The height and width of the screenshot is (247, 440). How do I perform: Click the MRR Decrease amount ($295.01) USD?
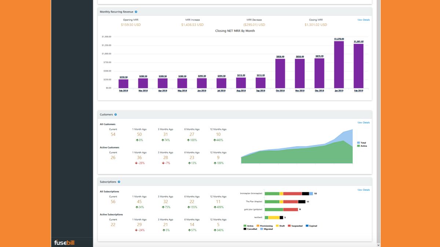tap(254, 25)
